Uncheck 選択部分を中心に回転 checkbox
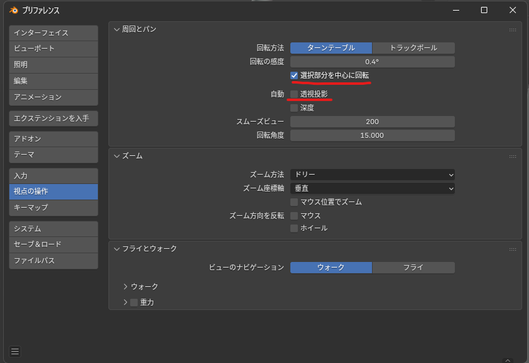The width and height of the screenshot is (529, 363). pyautogui.click(x=294, y=75)
